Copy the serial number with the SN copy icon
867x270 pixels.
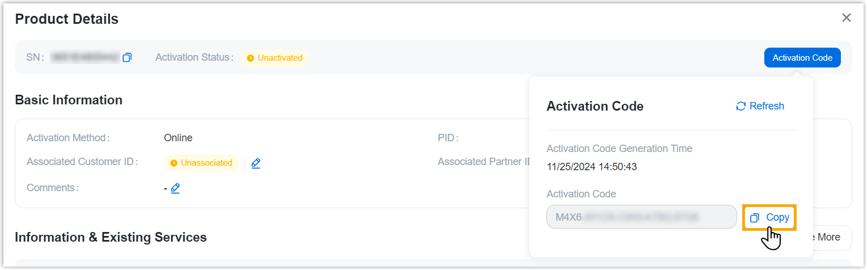pyautogui.click(x=127, y=57)
